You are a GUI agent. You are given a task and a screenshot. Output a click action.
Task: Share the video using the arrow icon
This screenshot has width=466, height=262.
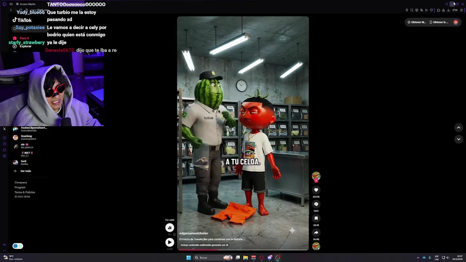tap(316, 233)
